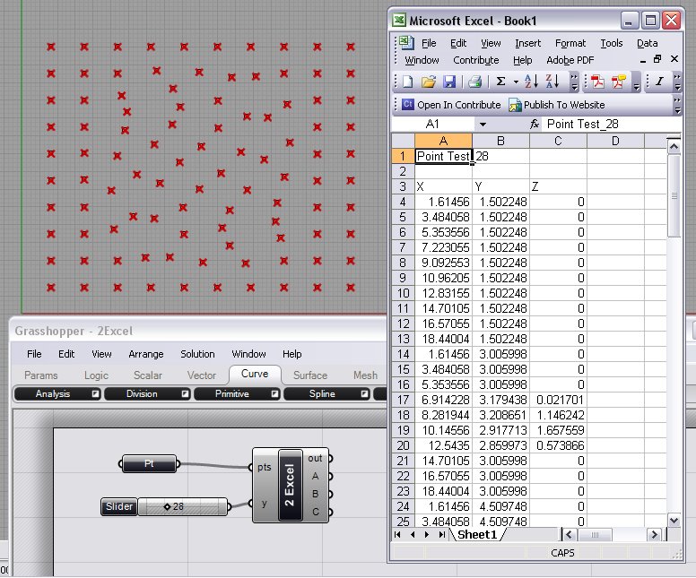Viewport: 696px width, 578px height.
Task: Select cell A1 containing Point Test
Action: click(x=443, y=156)
